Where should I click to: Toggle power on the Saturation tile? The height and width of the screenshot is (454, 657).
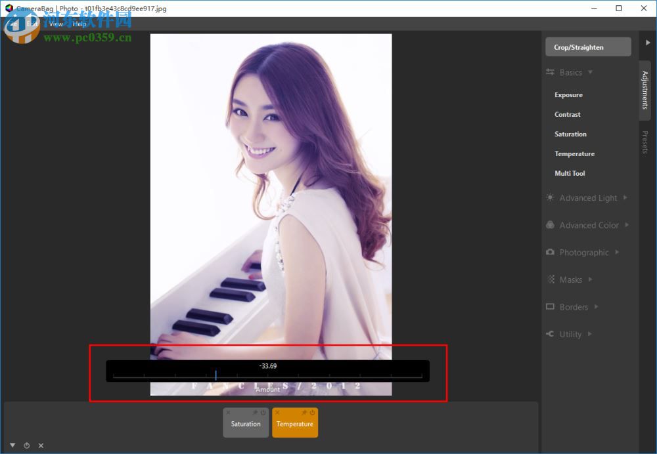tap(263, 413)
